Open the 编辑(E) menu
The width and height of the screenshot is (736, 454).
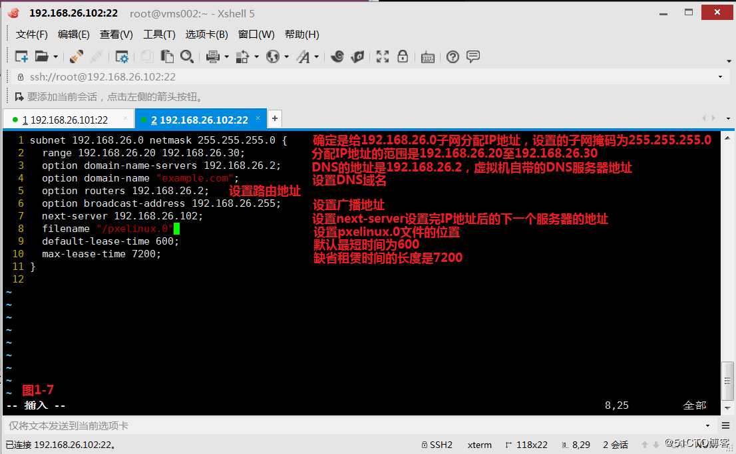pyautogui.click(x=73, y=35)
